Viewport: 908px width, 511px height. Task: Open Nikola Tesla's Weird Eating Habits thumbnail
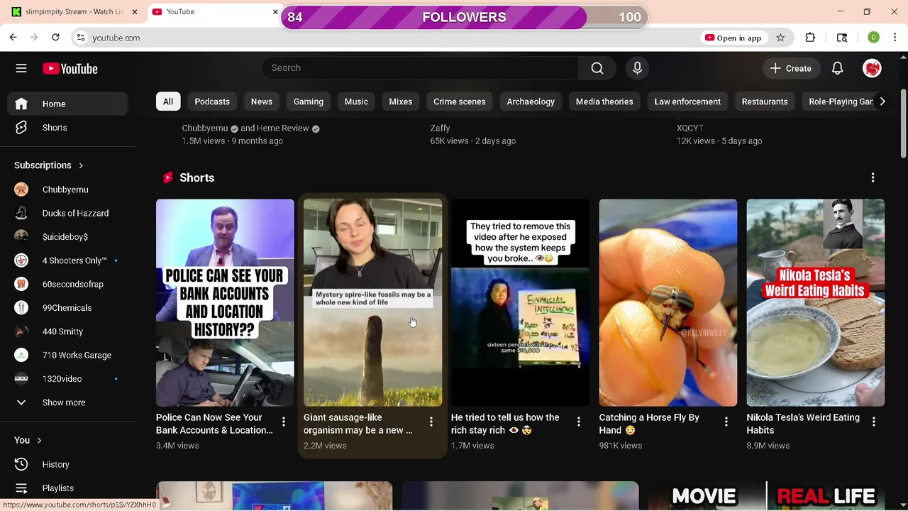pyautogui.click(x=815, y=302)
